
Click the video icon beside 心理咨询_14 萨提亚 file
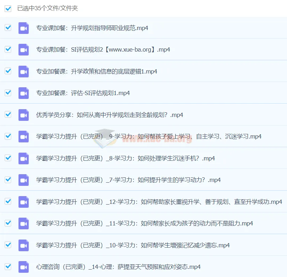[24, 267]
